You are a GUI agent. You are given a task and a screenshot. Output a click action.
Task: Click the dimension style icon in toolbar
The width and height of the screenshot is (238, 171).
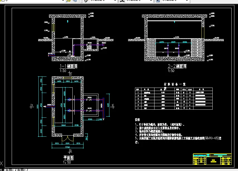[122, 1]
